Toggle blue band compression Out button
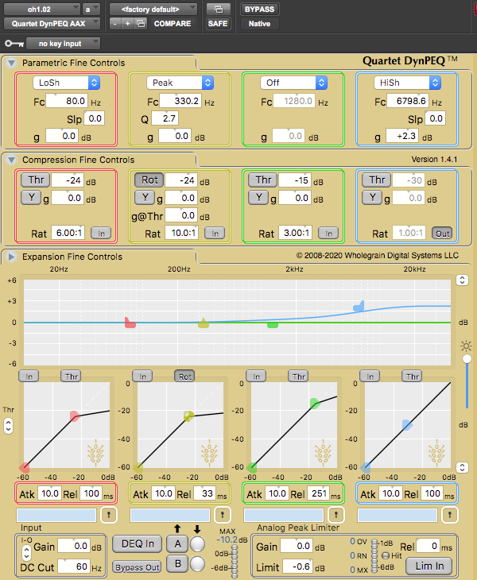 pos(442,234)
